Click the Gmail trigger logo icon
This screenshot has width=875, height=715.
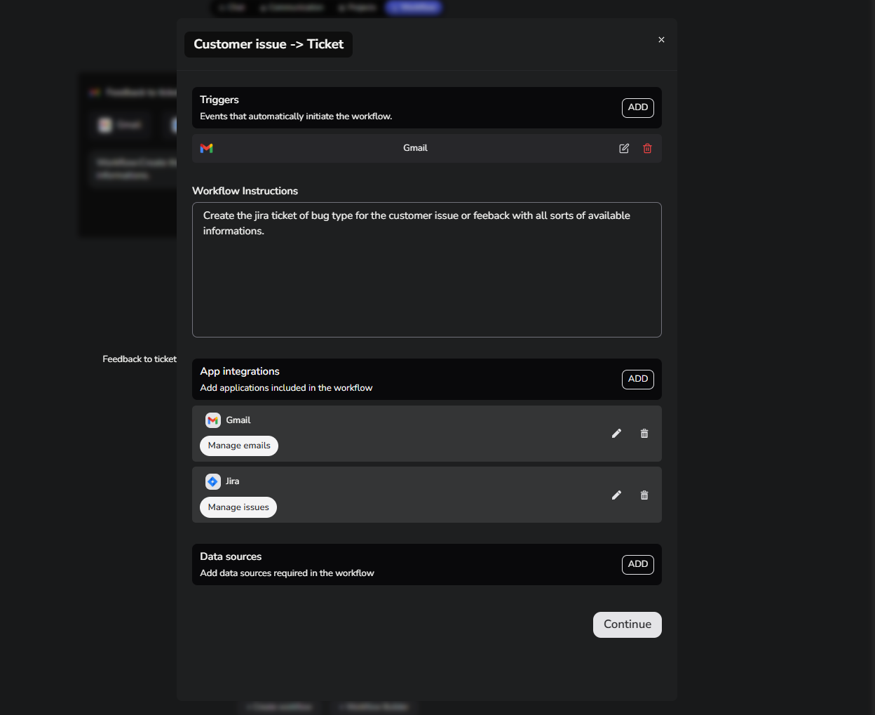[x=206, y=148]
